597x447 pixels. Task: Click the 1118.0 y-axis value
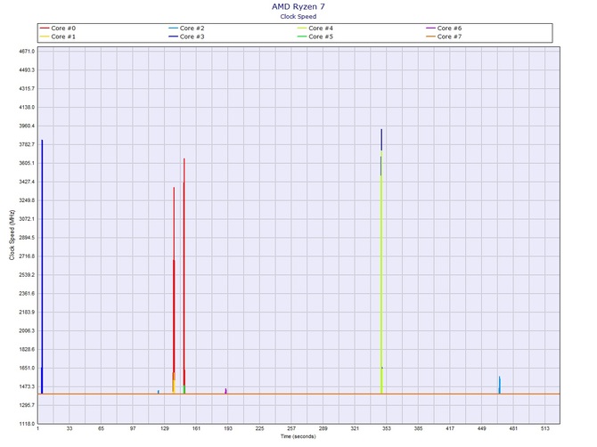(27, 424)
